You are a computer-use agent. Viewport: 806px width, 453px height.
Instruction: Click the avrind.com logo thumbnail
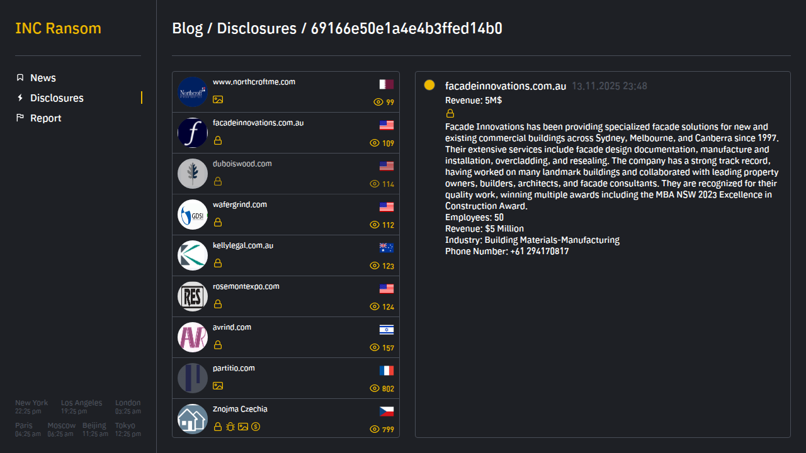click(x=193, y=337)
